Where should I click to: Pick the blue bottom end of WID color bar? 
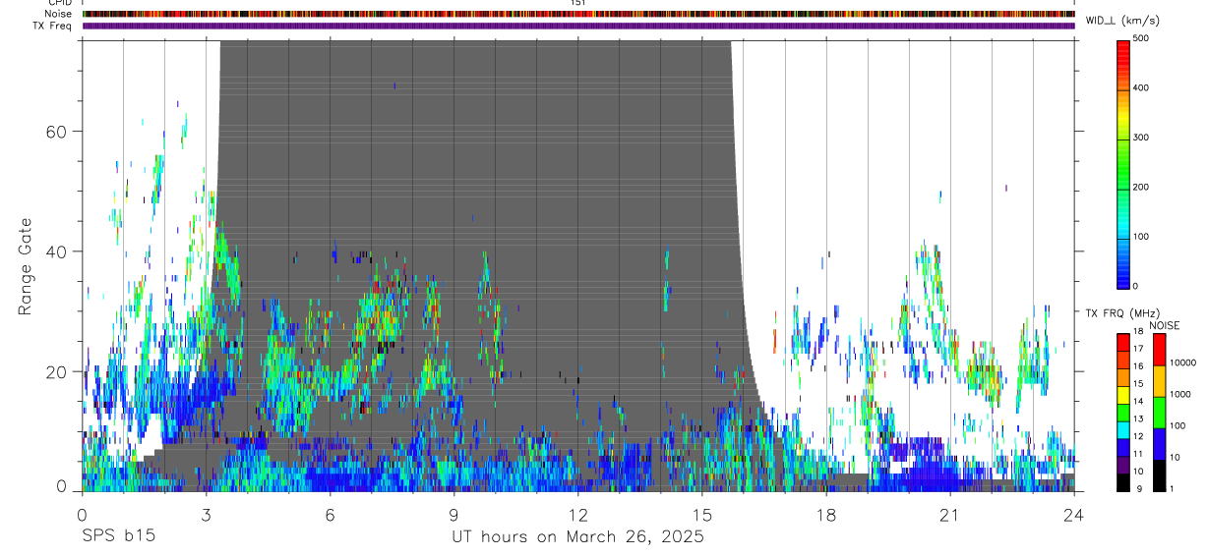1123,281
